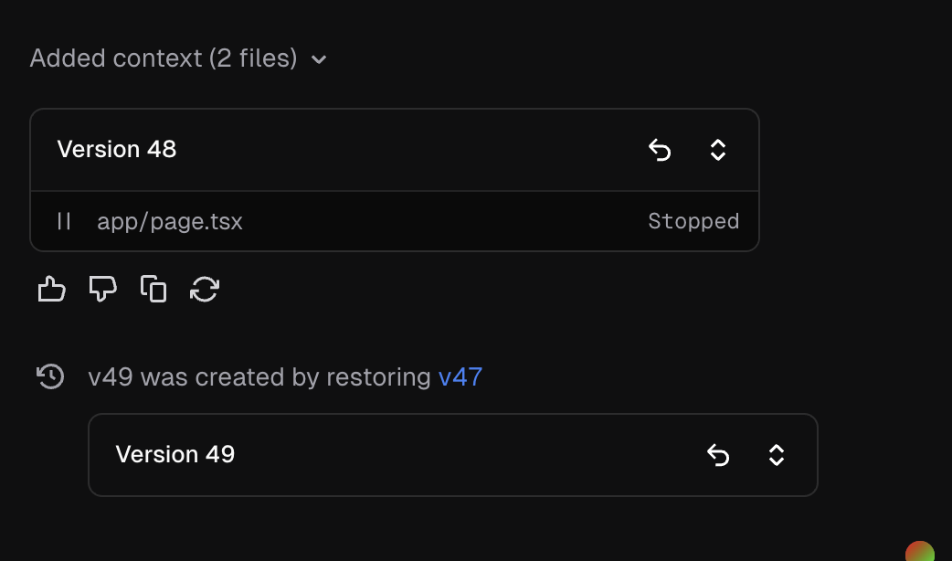Expand the Version 48 card with its chevrons
Image resolution: width=952 pixels, height=561 pixels.
coord(718,150)
